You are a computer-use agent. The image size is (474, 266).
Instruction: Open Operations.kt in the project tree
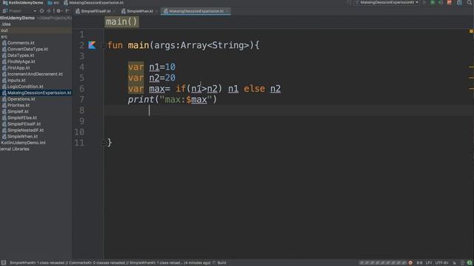(x=21, y=99)
